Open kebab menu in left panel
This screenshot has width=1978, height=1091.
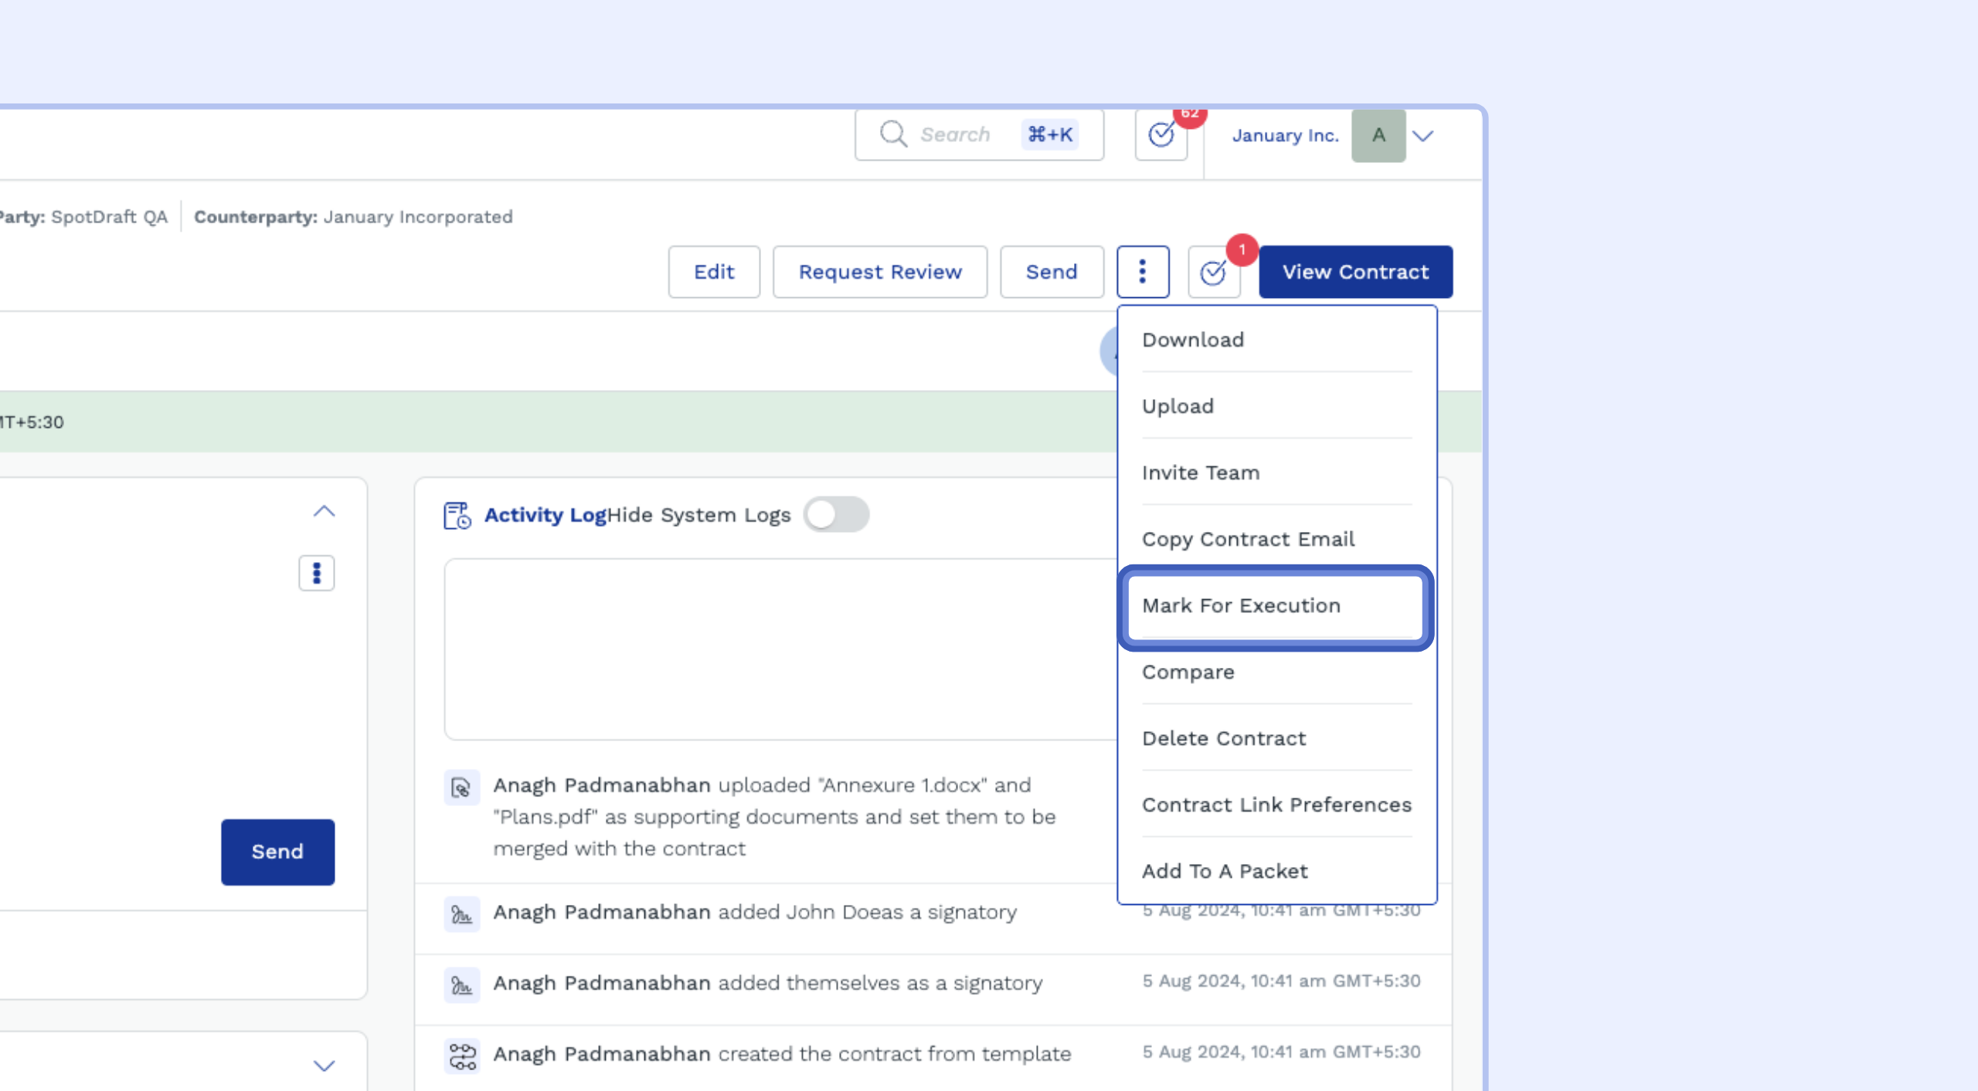point(316,573)
